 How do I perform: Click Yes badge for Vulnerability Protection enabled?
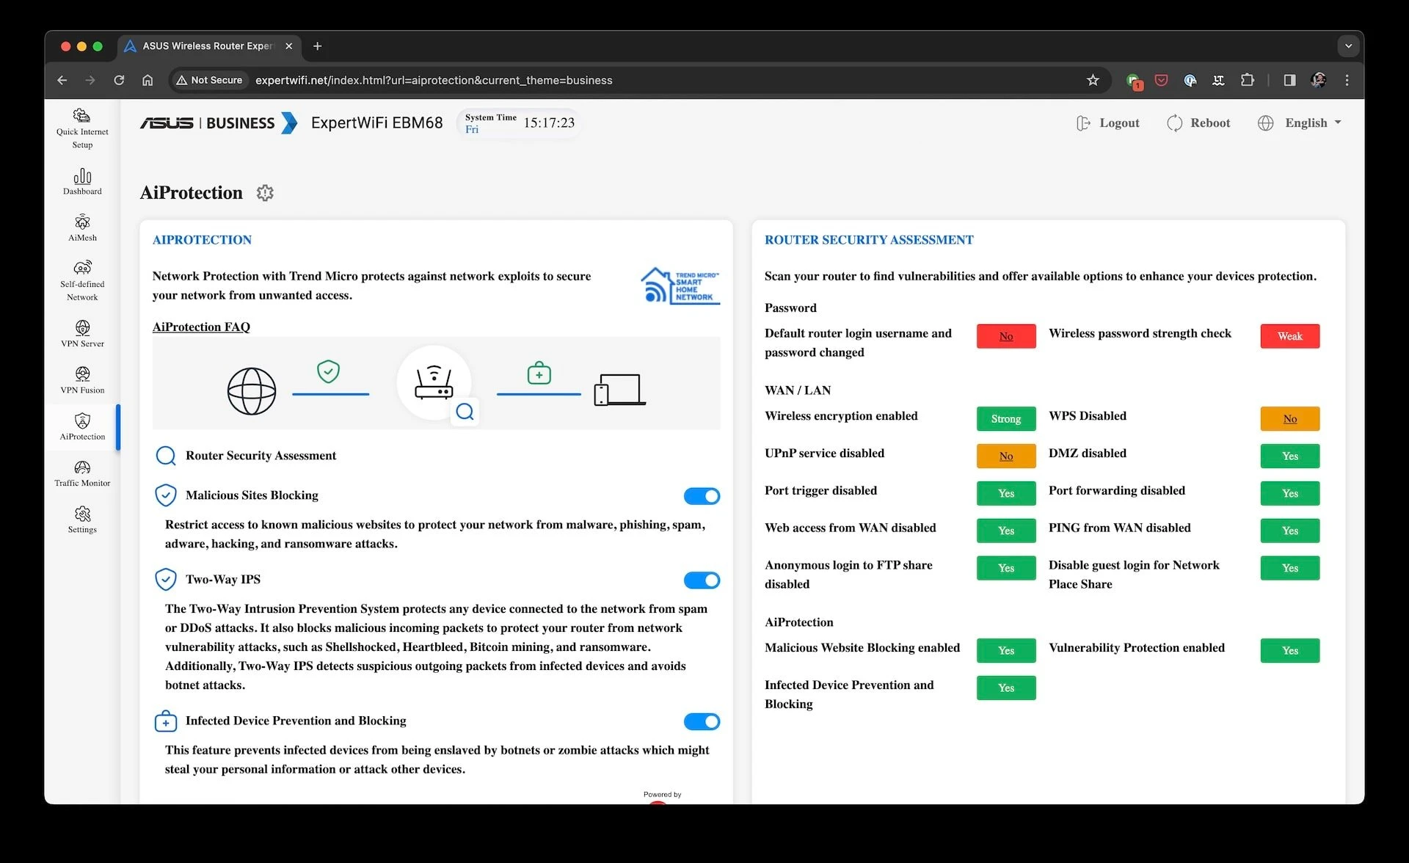tap(1290, 651)
